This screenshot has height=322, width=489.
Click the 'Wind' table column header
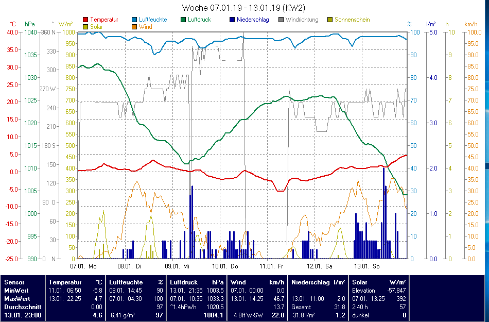pos(238,282)
